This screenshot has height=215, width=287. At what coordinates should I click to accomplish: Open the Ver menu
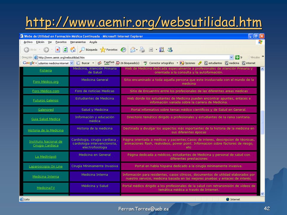click(x=50, y=42)
